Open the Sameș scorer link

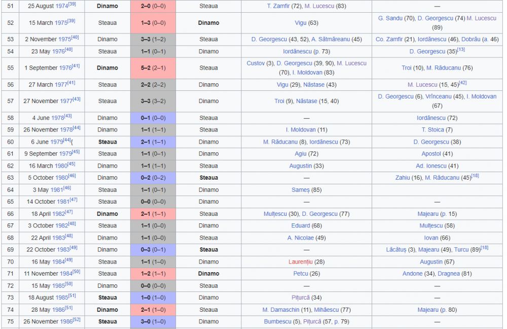(x=300, y=190)
